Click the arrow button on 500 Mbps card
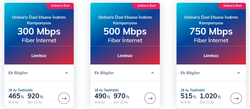Viewport: 250px width, 109px height. (x=150, y=98)
